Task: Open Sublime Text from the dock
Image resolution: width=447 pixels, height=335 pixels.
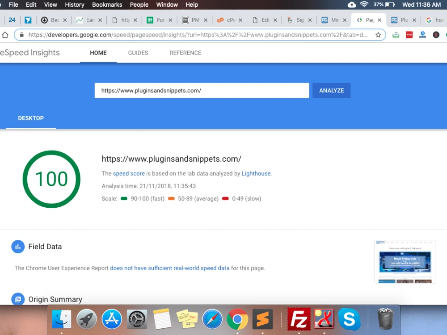Action: click(x=262, y=319)
